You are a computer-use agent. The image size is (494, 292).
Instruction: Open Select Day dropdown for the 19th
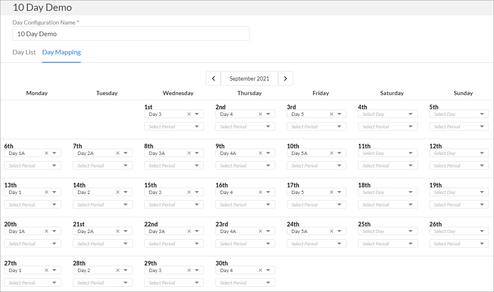coord(459,192)
